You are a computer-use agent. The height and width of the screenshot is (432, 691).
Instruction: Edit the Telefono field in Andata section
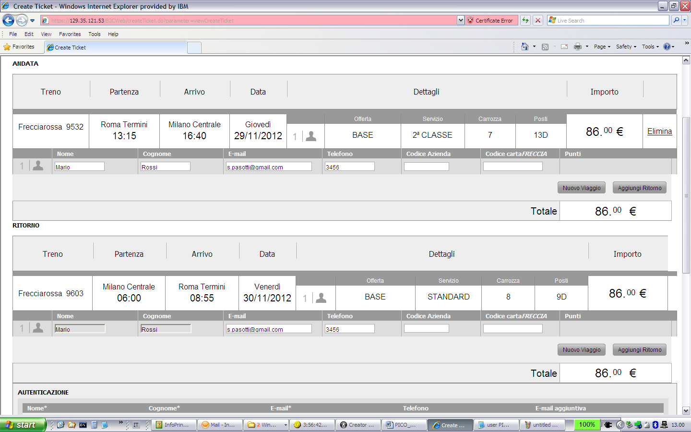coord(350,167)
